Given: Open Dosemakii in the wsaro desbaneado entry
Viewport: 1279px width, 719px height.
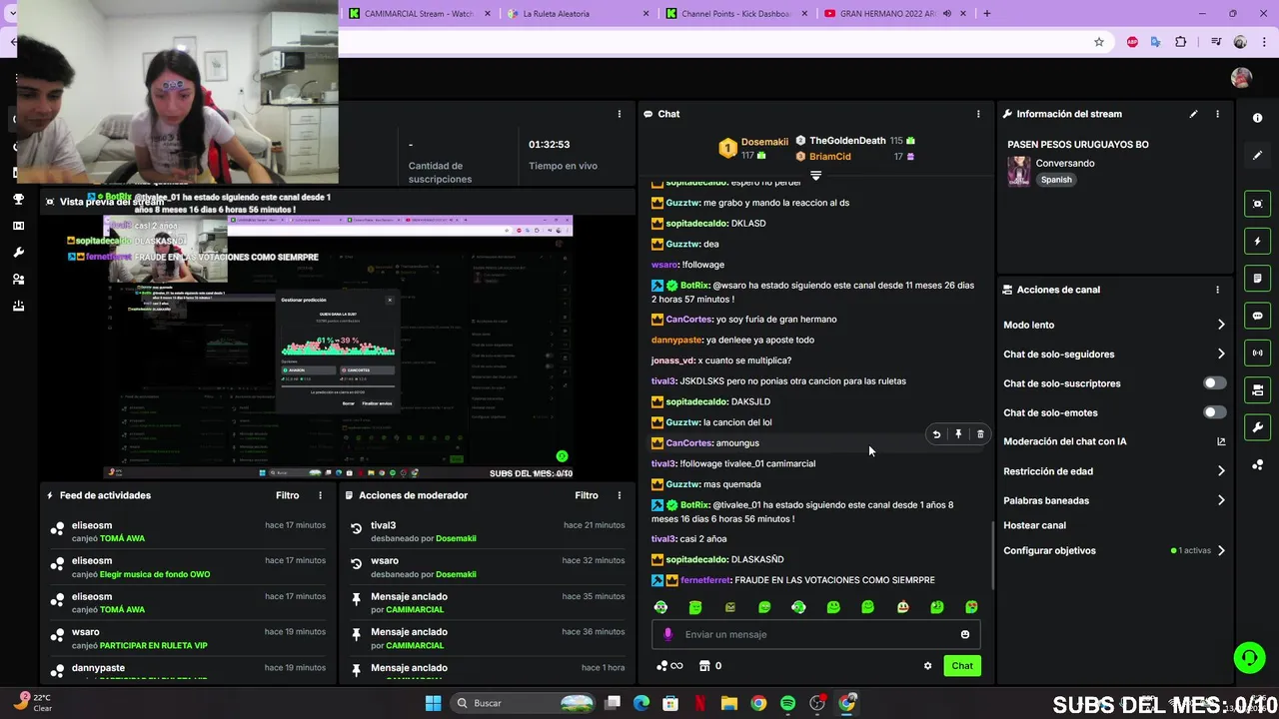Looking at the screenshot, I should (456, 574).
